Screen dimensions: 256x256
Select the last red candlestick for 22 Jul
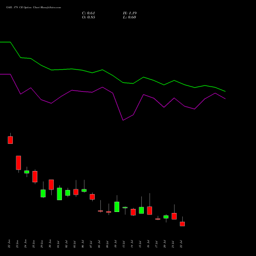(182, 224)
